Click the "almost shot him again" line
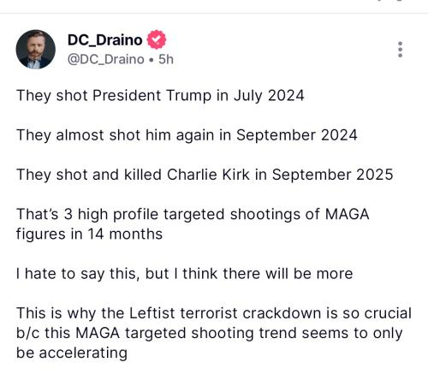428x380 pixels. [187, 135]
